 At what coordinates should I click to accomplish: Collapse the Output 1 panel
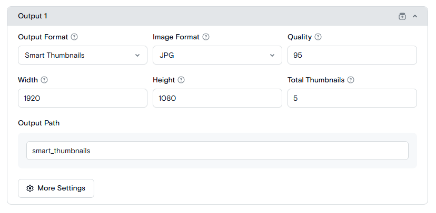(x=415, y=16)
